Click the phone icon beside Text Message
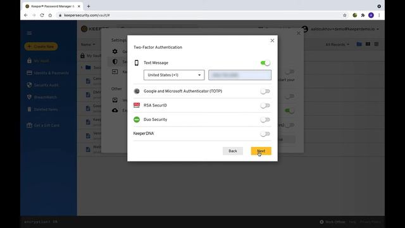Screen dimensions: 405x228 coord(137,63)
